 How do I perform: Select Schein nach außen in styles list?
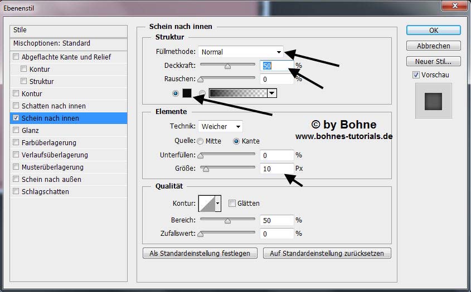tap(51, 180)
